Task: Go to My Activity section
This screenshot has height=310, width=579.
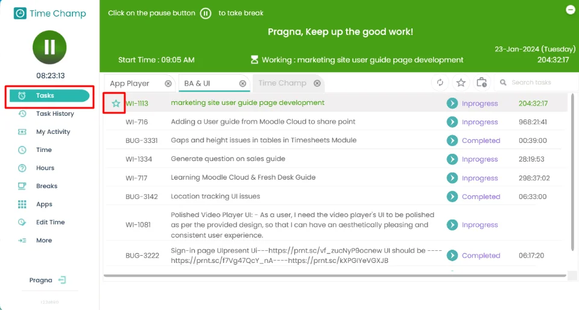Action: tap(53, 131)
